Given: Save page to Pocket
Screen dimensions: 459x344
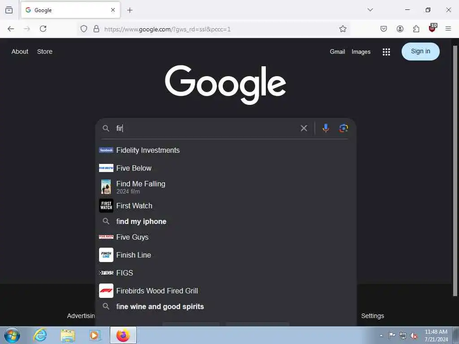Looking at the screenshot, I should point(384,29).
